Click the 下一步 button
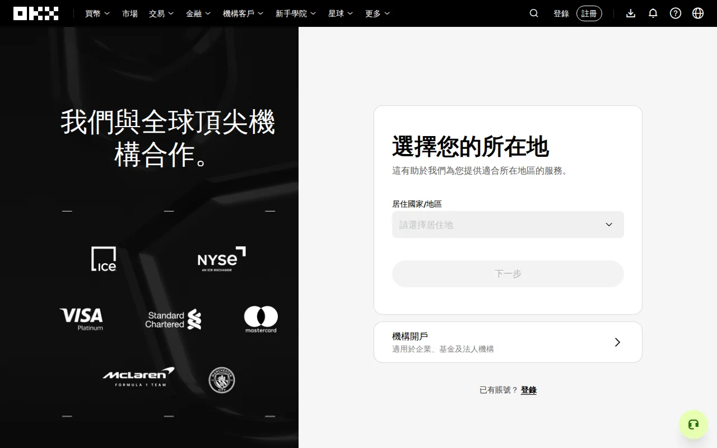This screenshot has height=448, width=717. point(508,274)
